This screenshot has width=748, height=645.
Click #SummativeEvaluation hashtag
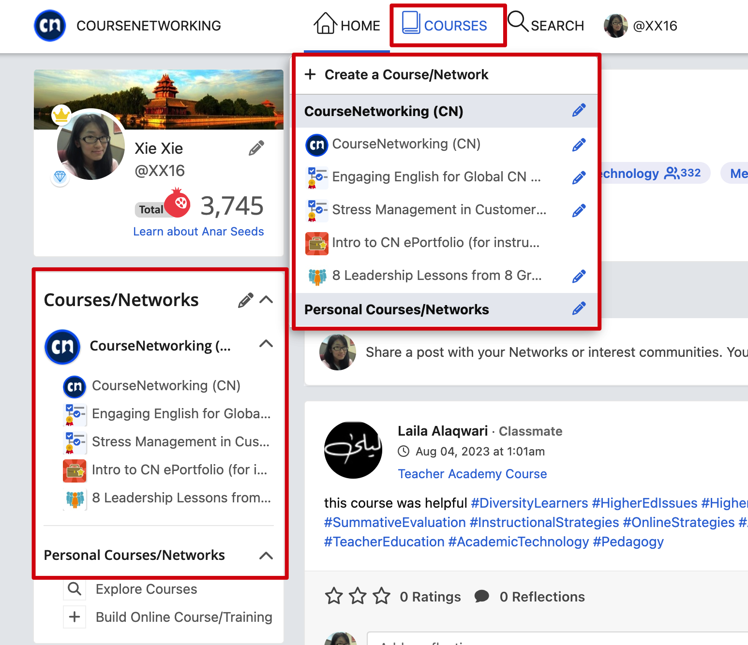coord(395,522)
